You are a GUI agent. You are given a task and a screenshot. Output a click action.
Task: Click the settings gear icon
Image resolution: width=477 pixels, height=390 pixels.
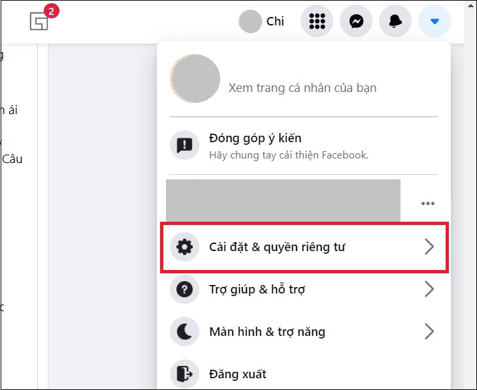click(185, 247)
